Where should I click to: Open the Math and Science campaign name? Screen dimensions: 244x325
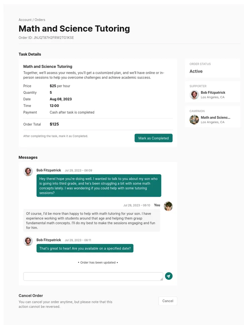[x=216, y=117]
